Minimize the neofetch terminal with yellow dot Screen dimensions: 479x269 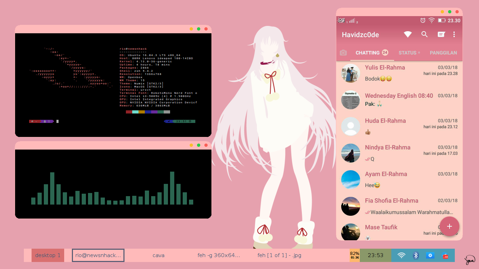click(191, 29)
